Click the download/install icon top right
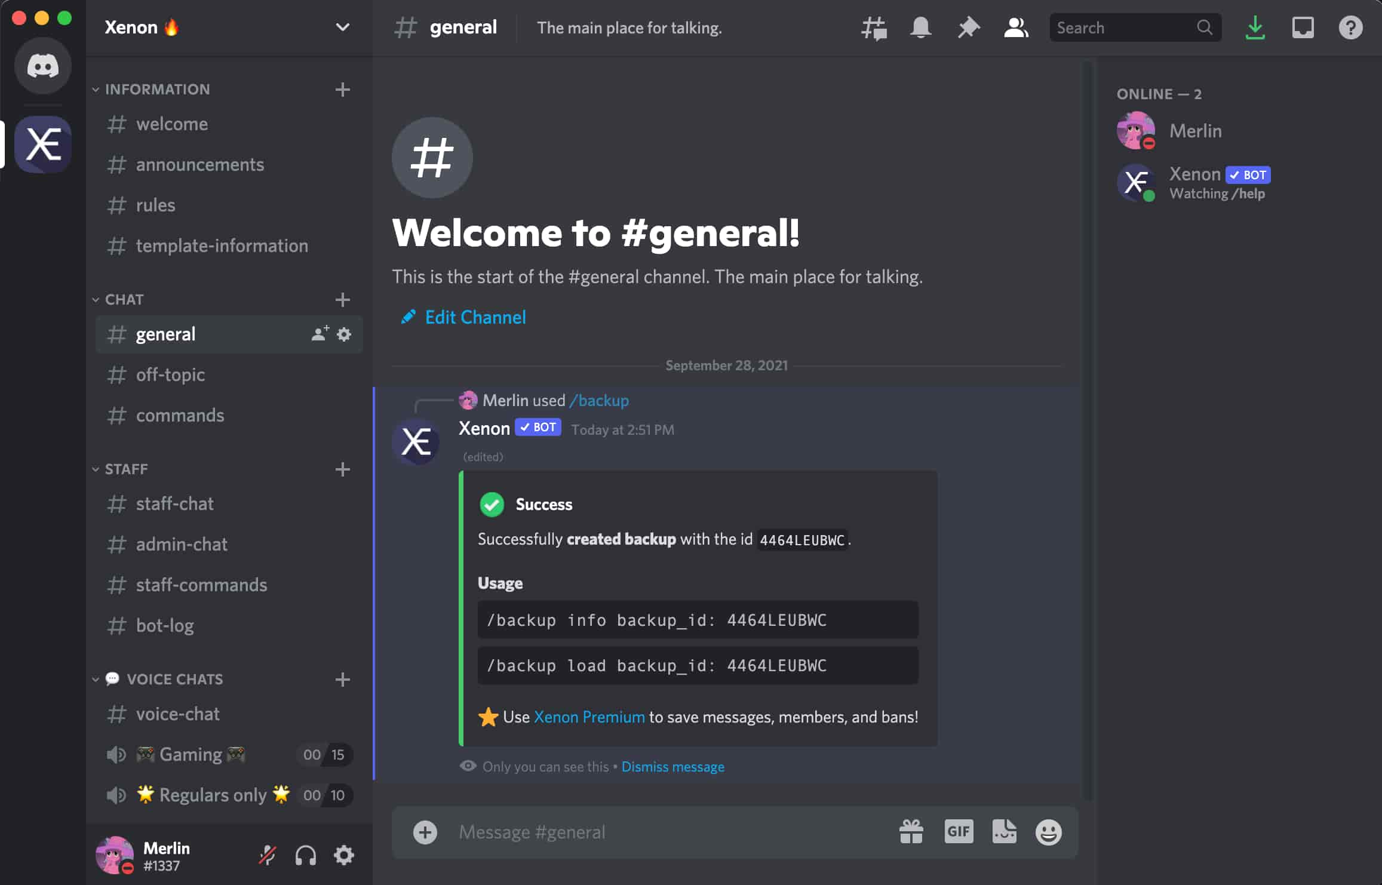This screenshot has height=885, width=1382. (1255, 27)
